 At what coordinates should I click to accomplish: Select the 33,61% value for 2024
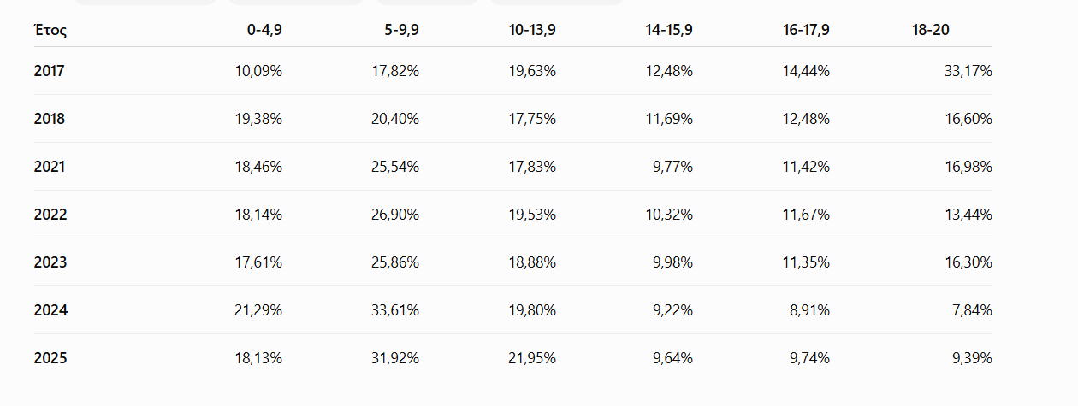(x=395, y=310)
